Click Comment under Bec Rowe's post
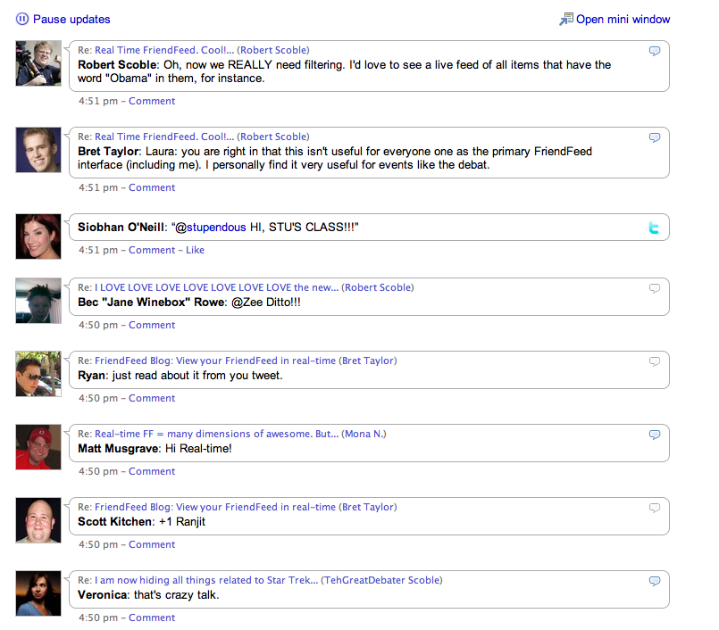Screen dimensions: 719x630 pyautogui.click(x=152, y=325)
